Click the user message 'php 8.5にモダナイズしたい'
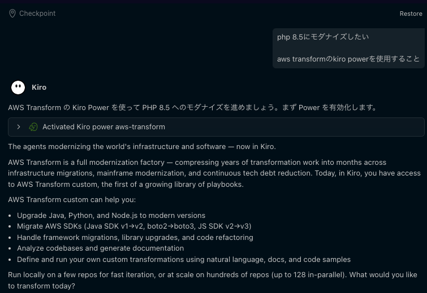This screenshot has width=427, height=293. pos(323,37)
